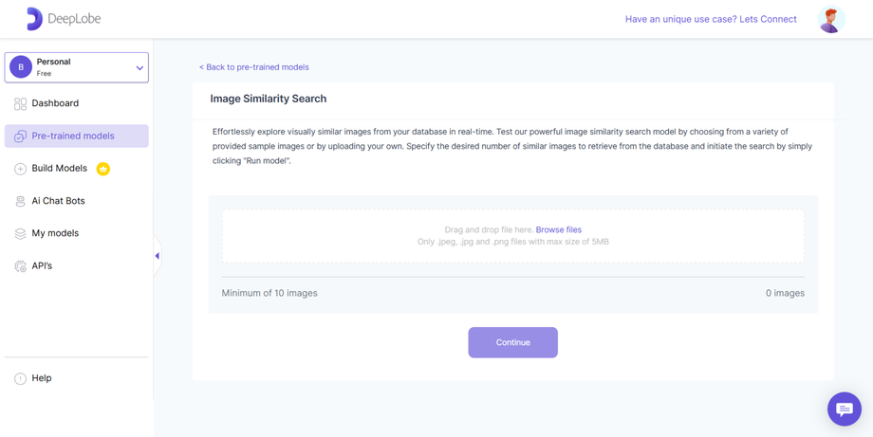Go to My models section
The height and width of the screenshot is (437, 873).
(x=55, y=233)
